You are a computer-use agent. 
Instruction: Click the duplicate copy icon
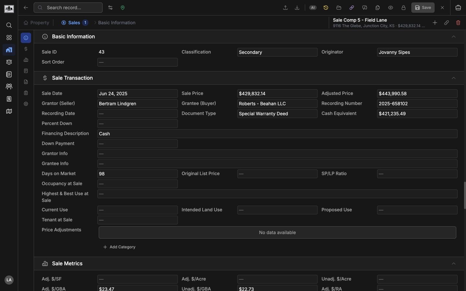pos(378,8)
